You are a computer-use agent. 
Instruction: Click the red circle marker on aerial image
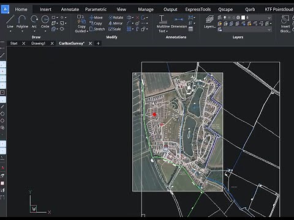coord(154,114)
